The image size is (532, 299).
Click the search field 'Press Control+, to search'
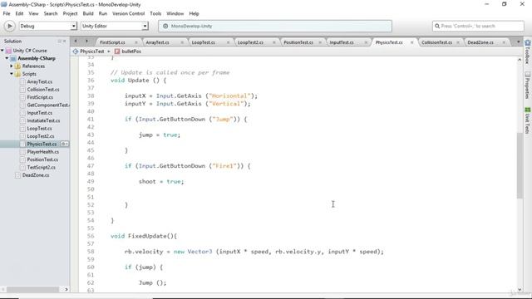click(478, 26)
